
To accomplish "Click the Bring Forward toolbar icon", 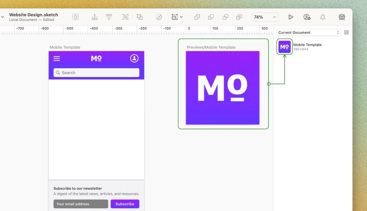I will (x=95, y=17).
